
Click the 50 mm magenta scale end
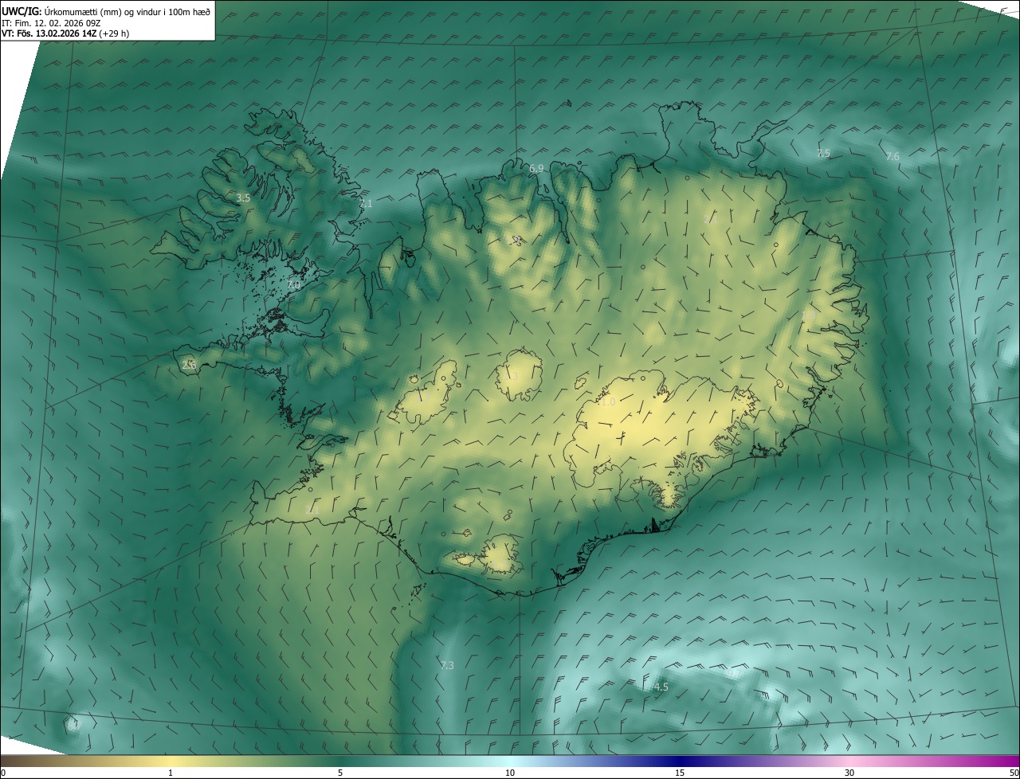(1014, 773)
